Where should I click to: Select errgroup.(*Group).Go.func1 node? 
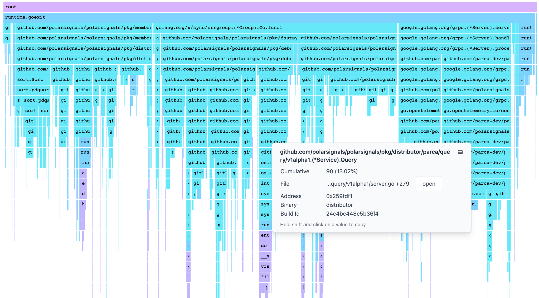pos(276,28)
